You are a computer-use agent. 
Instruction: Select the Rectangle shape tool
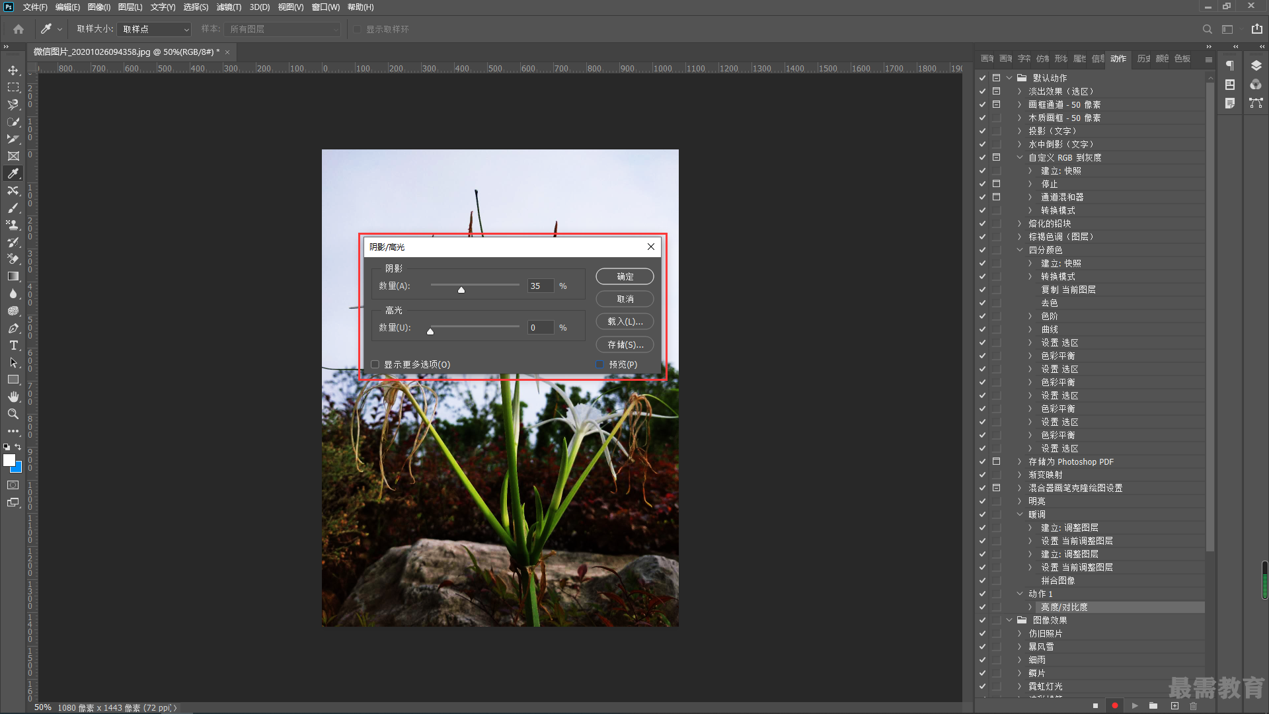tap(13, 379)
